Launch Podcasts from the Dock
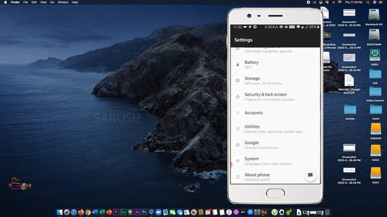387x217 pixels. (236, 212)
